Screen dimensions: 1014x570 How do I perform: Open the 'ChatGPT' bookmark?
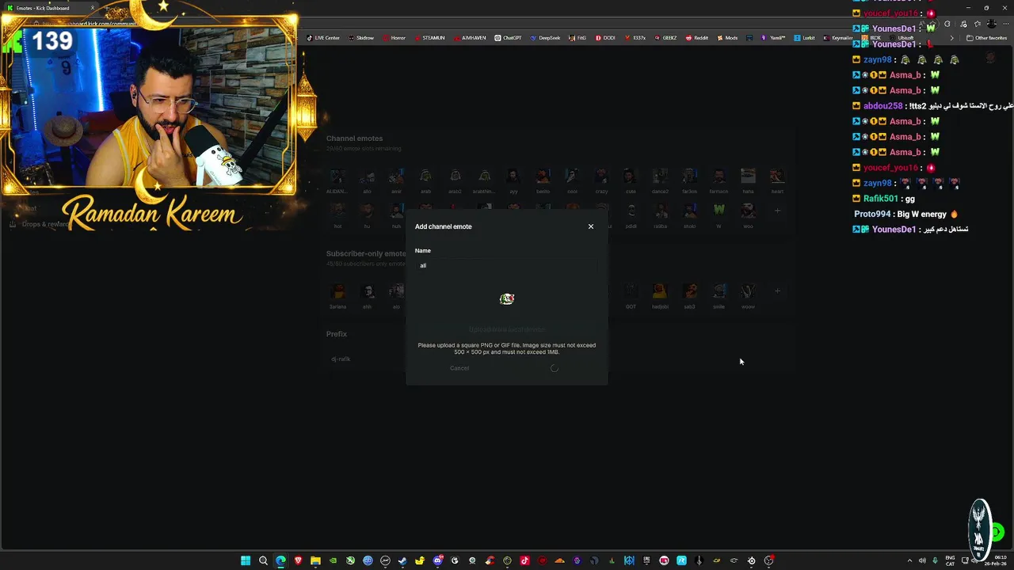point(508,38)
